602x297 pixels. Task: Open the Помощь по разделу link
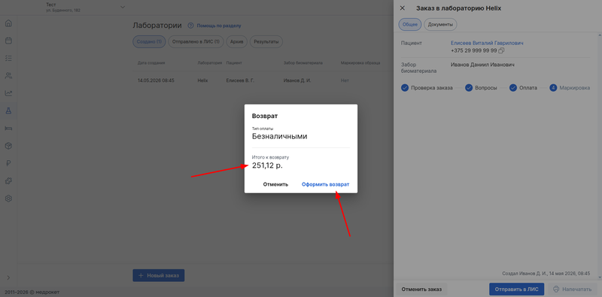tap(219, 26)
